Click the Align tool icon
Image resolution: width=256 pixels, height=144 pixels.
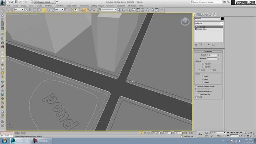(x=124, y=10)
